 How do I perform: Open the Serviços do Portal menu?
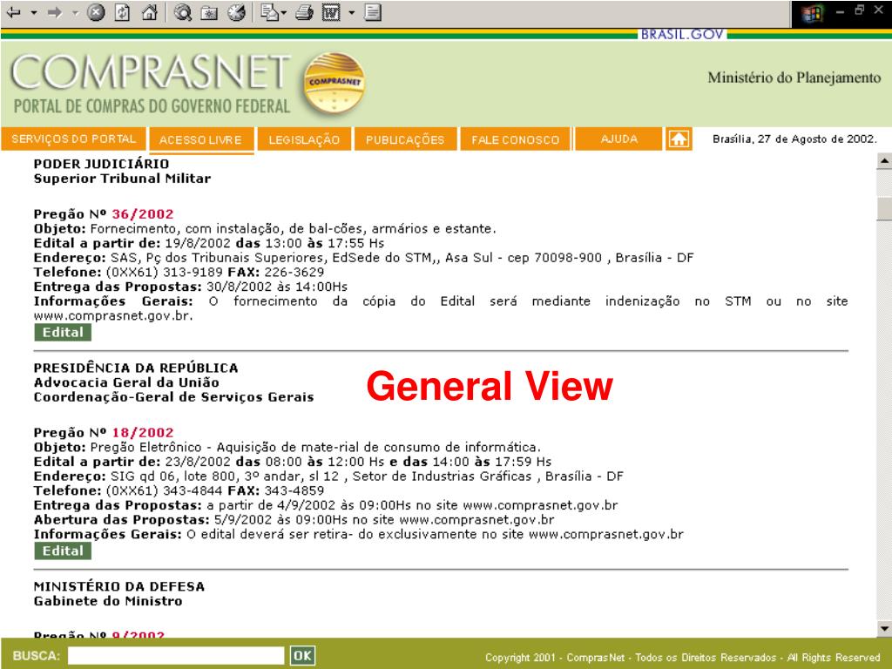73,139
